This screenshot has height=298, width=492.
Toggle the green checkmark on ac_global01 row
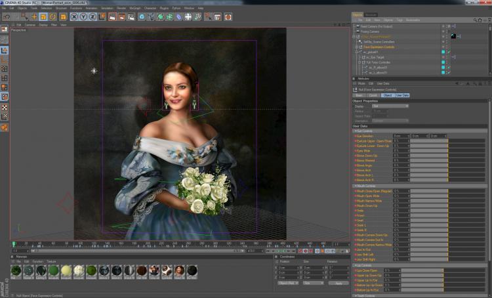point(449,52)
